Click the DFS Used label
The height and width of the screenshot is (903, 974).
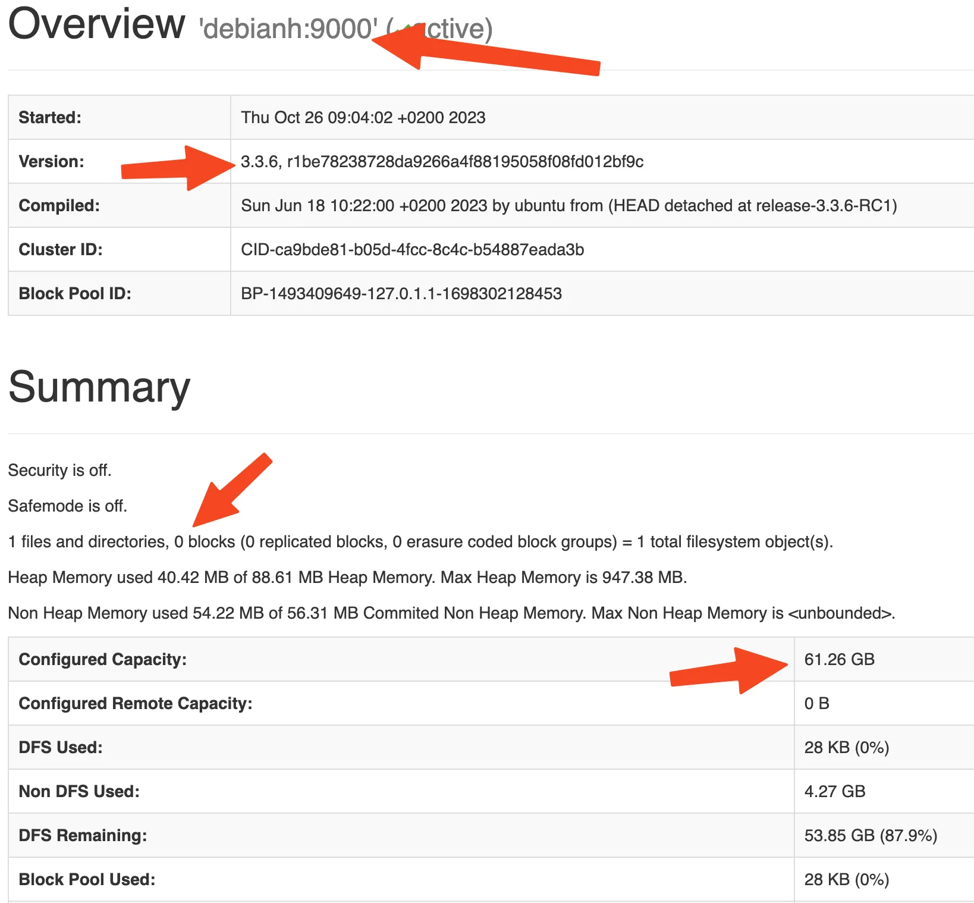[x=61, y=748]
